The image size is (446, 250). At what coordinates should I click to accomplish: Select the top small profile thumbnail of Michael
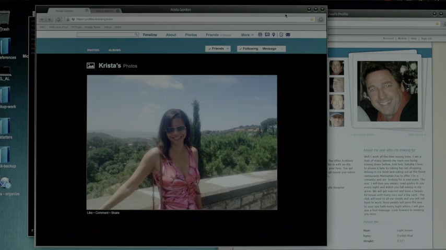[337, 68]
